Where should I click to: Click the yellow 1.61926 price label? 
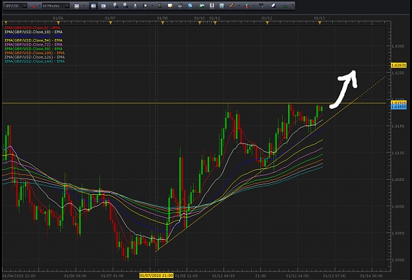point(399,102)
